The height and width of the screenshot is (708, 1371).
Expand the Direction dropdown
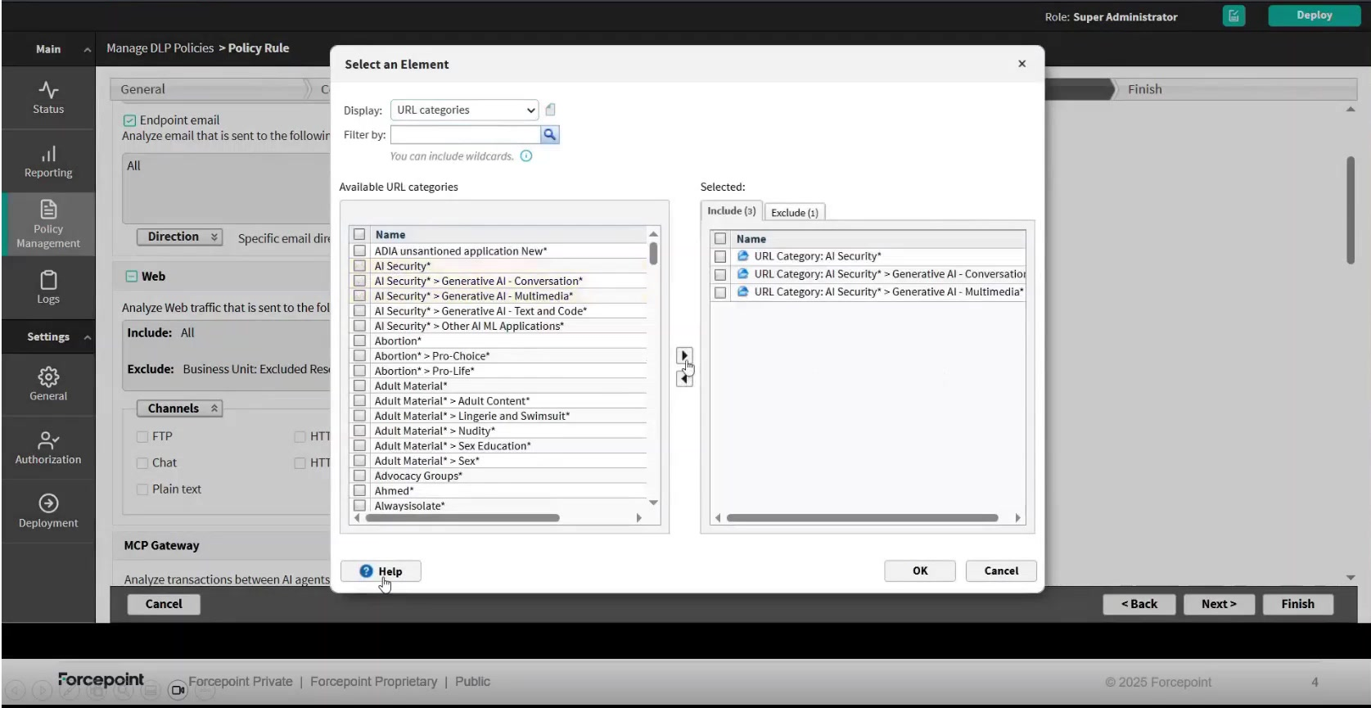(x=179, y=237)
